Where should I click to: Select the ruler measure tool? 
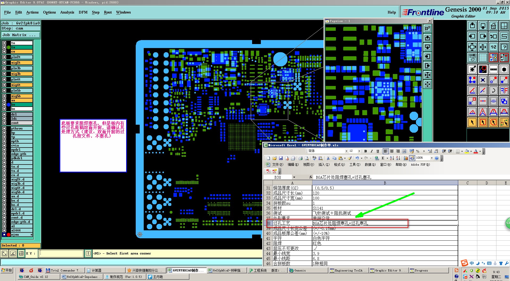[494, 69]
